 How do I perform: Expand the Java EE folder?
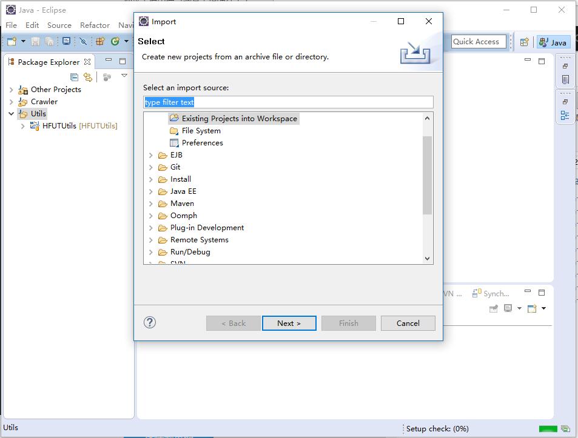[150, 191]
